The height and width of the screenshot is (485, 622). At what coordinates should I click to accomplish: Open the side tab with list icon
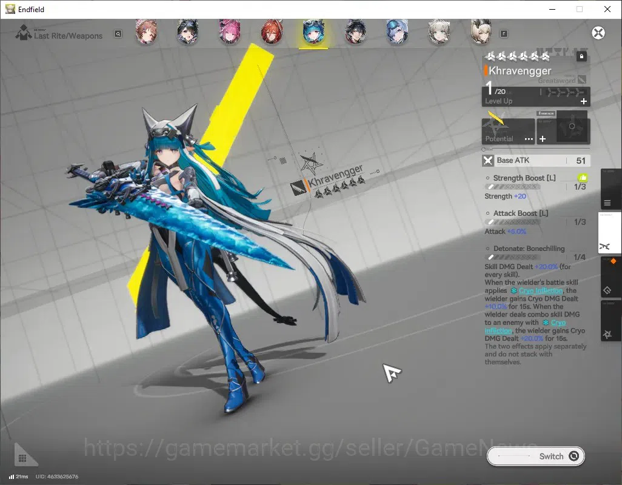(x=610, y=190)
